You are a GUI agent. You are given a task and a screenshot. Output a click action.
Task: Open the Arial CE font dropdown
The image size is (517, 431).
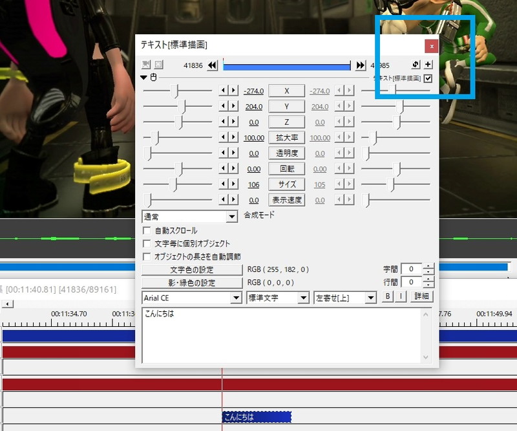pos(192,298)
